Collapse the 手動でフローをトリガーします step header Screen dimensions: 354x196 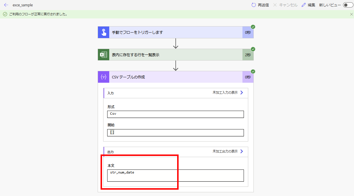tap(175, 32)
